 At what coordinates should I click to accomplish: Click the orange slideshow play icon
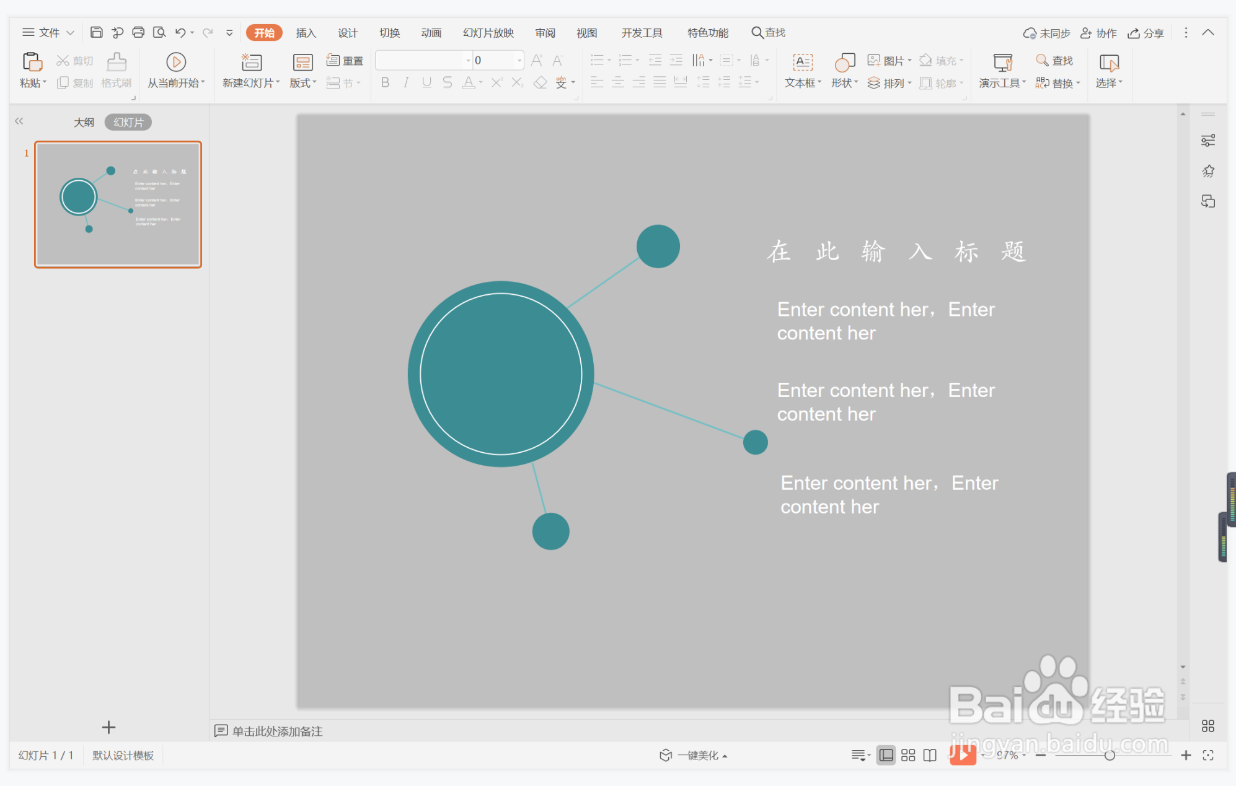click(x=963, y=755)
